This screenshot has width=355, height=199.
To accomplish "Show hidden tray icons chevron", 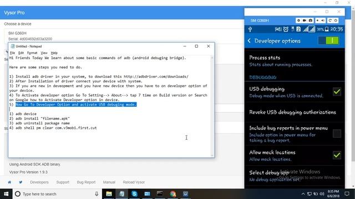I will [x=303, y=194].
